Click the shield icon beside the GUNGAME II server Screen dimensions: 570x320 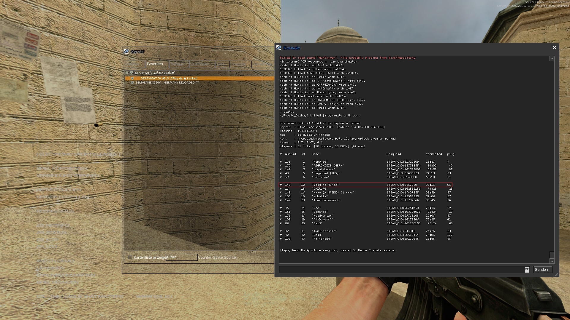[x=132, y=83]
